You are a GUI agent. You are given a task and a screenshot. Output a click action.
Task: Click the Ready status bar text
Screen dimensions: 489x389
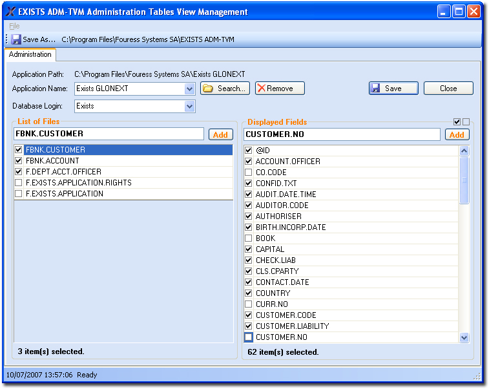click(87, 375)
